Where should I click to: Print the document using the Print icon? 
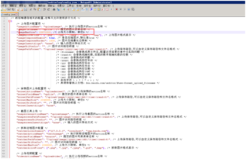pyautogui.click(x=26, y=9)
